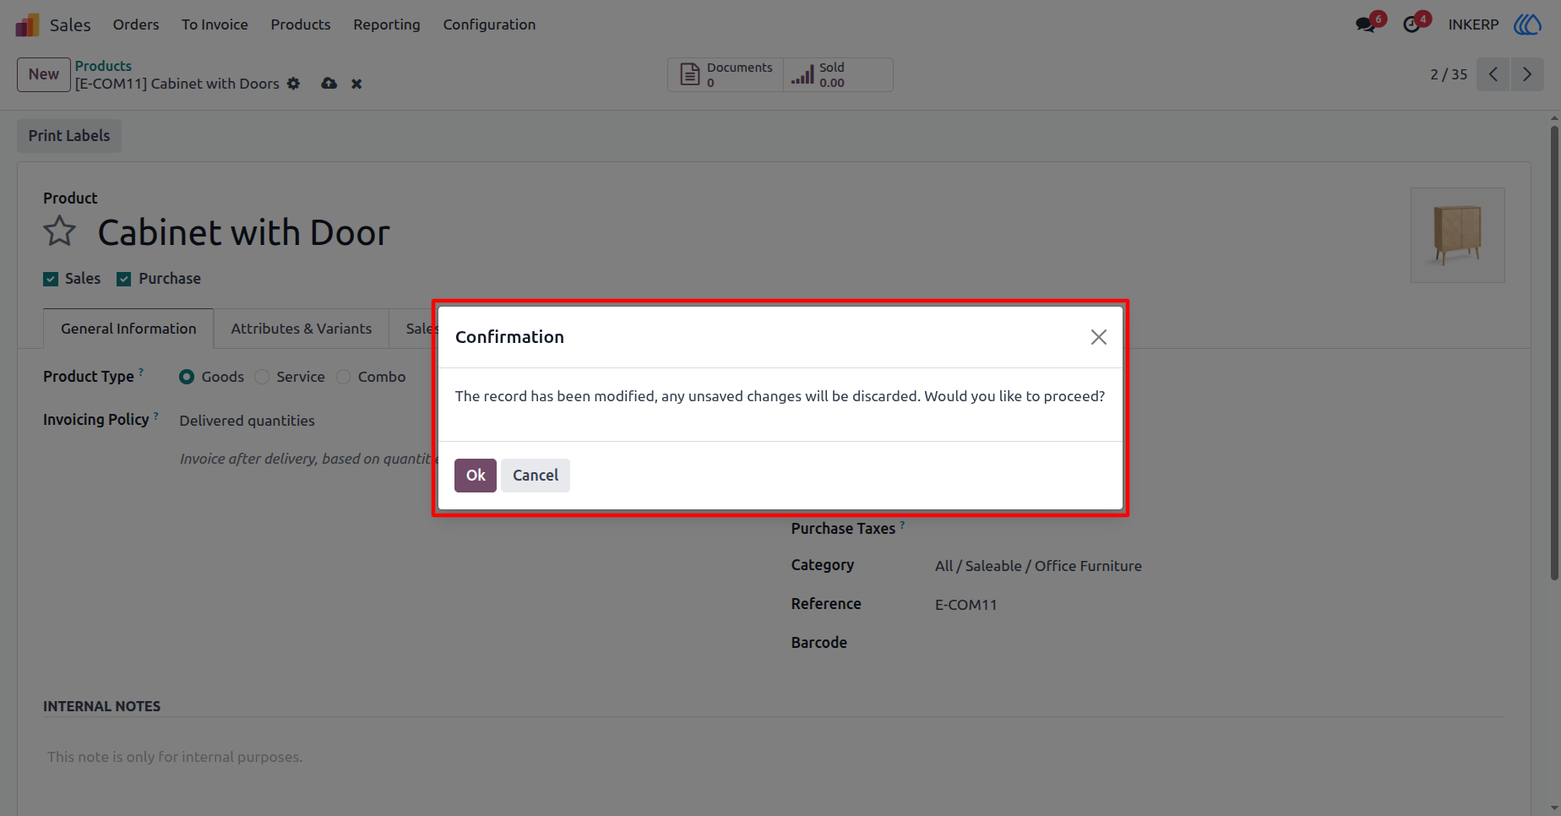Open the To Invoice menu
1561x816 pixels.
pos(215,24)
